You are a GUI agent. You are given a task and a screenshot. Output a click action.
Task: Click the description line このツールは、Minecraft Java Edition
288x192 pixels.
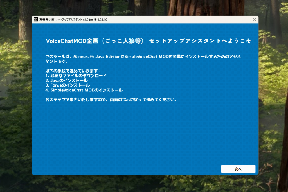tap(83, 57)
